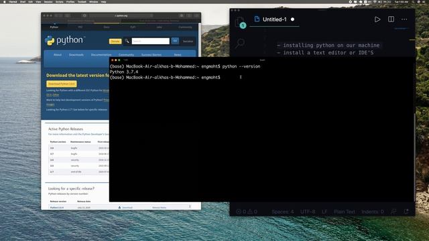Open the notifications bell in the status bar
The image size is (429, 241).
pyautogui.click(x=406, y=212)
